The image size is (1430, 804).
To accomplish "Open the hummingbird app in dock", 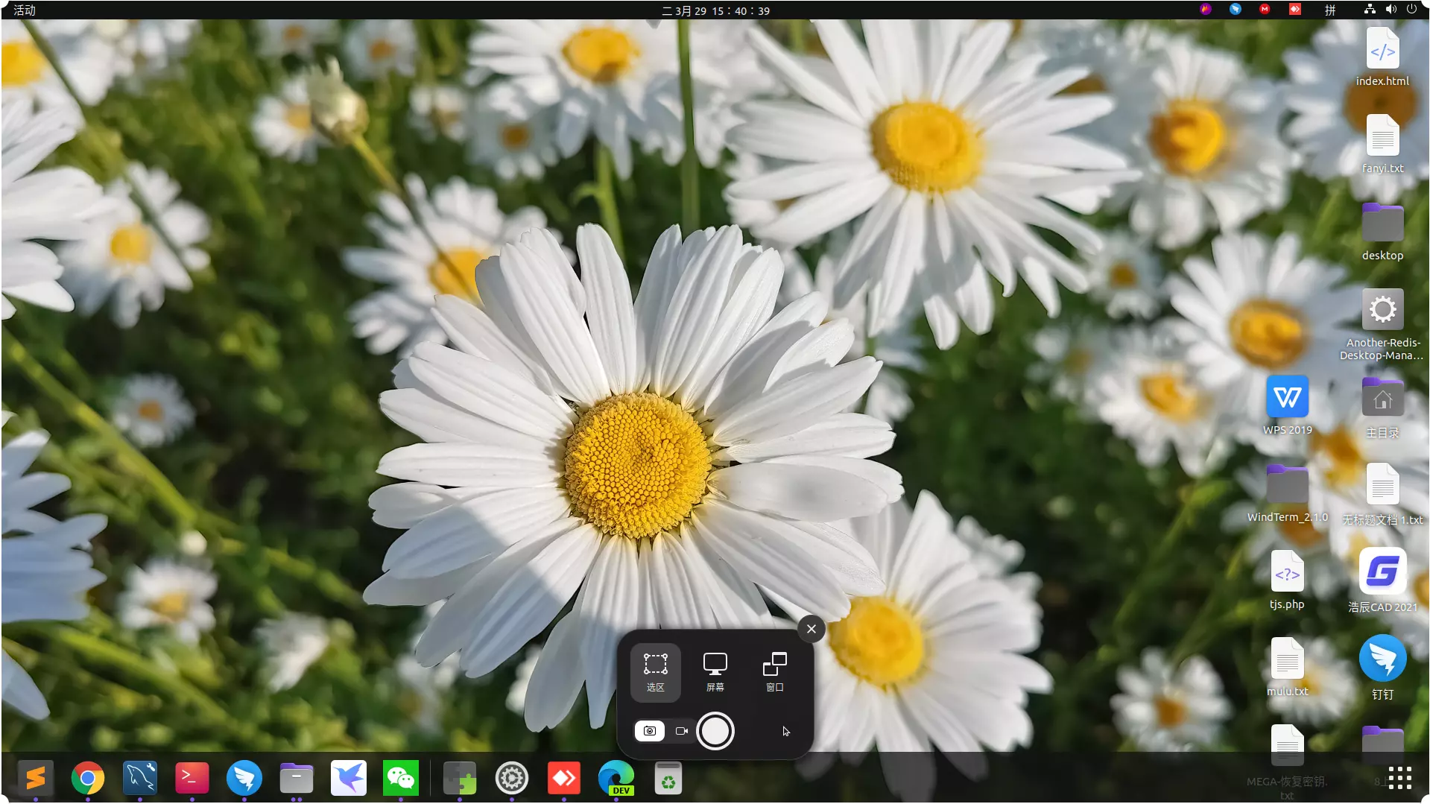I will [349, 779].
